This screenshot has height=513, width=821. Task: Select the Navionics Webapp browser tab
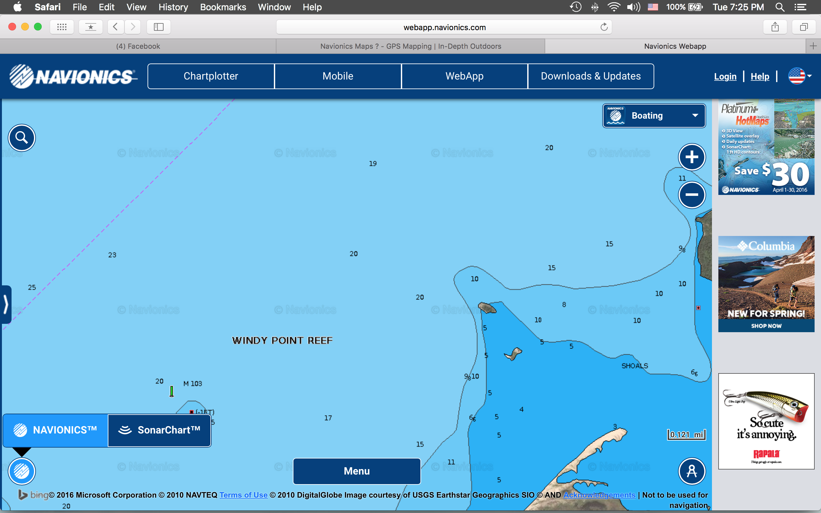(675, 46)
